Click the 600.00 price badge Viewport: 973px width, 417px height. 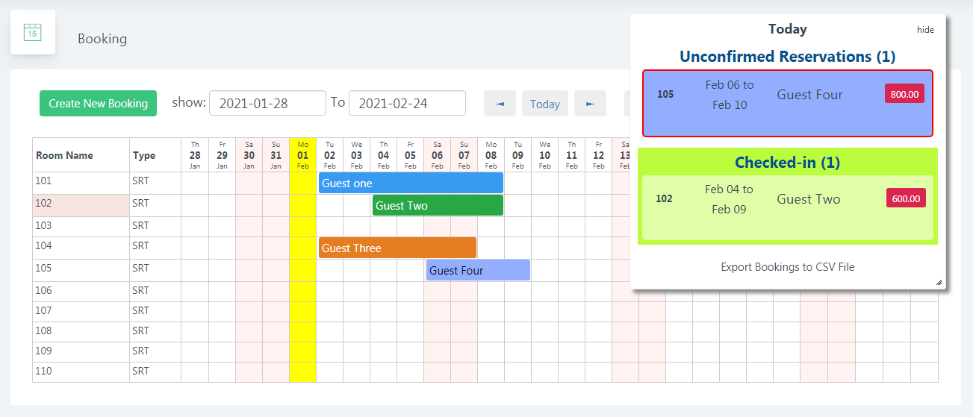[x=905, y=198]
